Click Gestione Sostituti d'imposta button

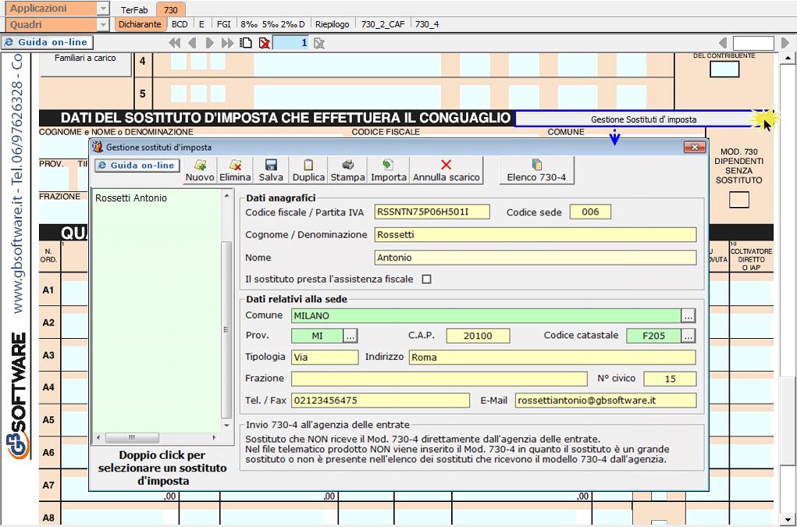pos(643,119)
